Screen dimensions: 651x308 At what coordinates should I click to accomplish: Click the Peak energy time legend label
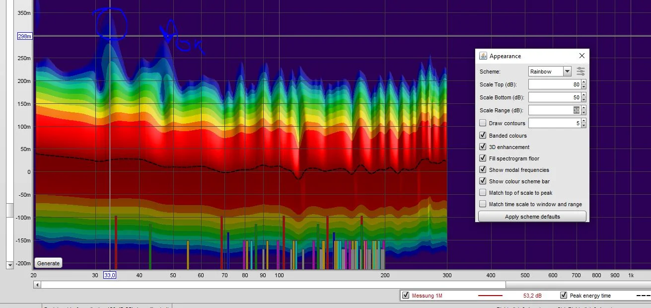pos(590,296)
